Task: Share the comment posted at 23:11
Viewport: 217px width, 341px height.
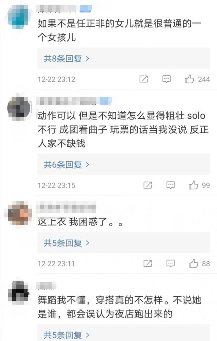Action: [148, 264]
